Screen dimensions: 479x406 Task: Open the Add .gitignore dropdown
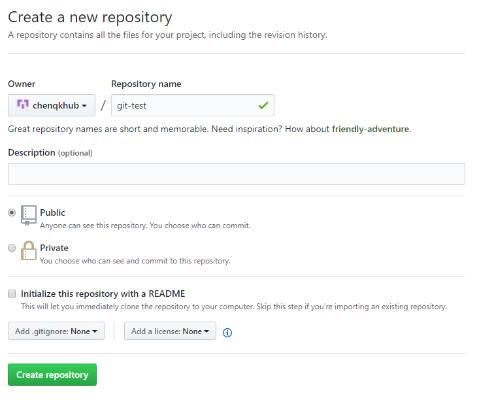pos(56,331)
